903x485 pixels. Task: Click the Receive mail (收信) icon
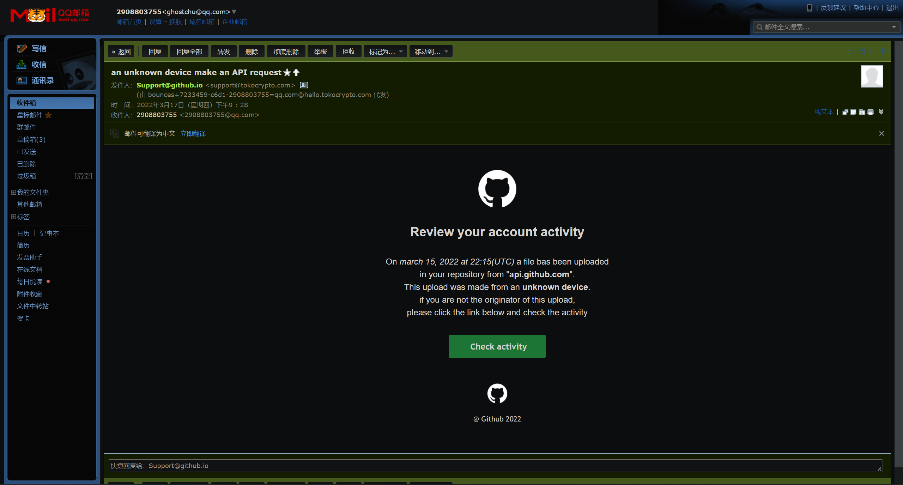22,65
